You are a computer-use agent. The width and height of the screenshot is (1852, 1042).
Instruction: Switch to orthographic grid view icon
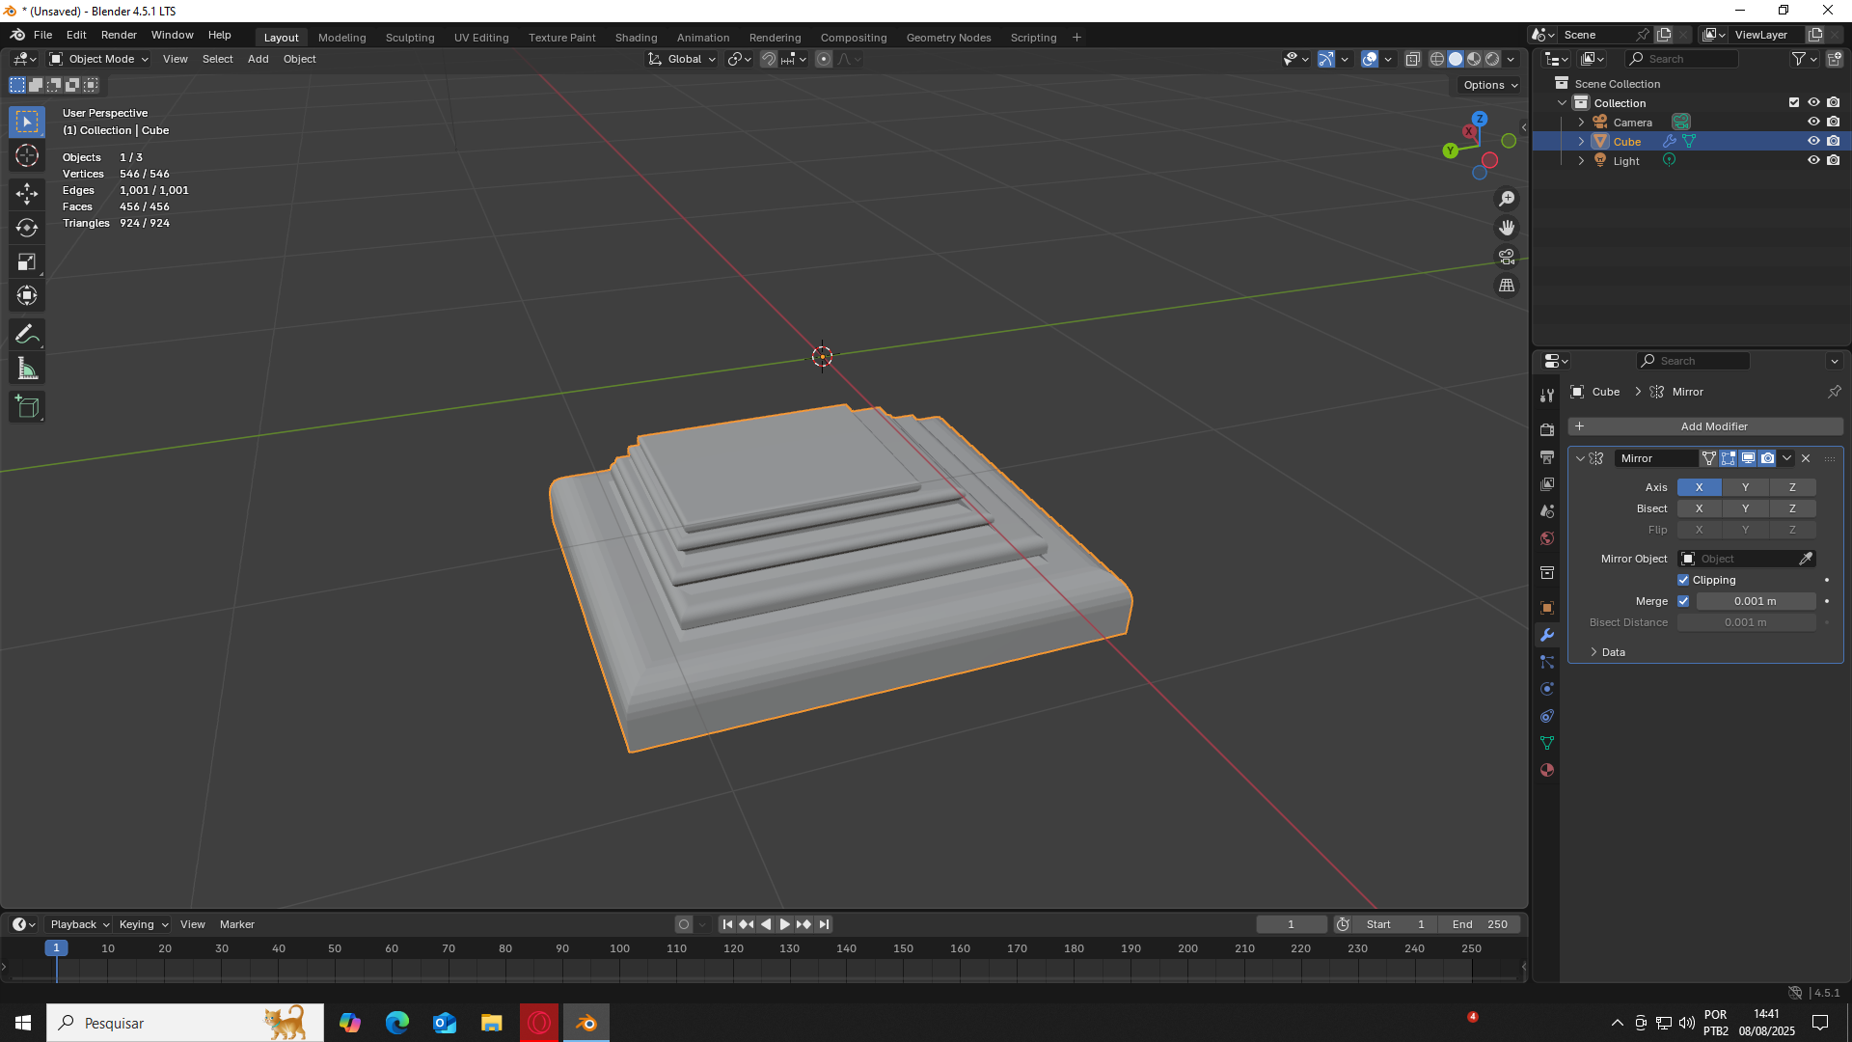tap(1507, 286)
